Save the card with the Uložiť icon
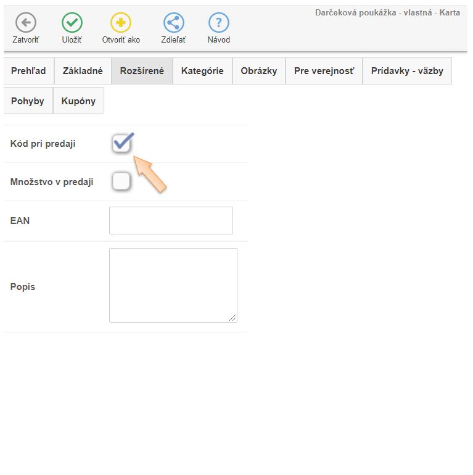The image size is (473, 475). 72,23
